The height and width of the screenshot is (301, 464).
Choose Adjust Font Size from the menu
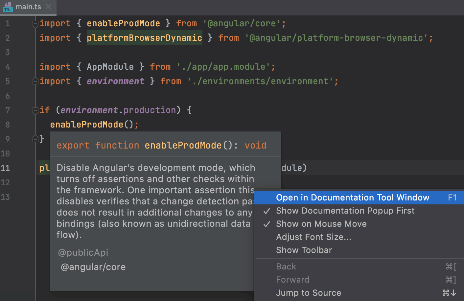(x=314, y=237)
